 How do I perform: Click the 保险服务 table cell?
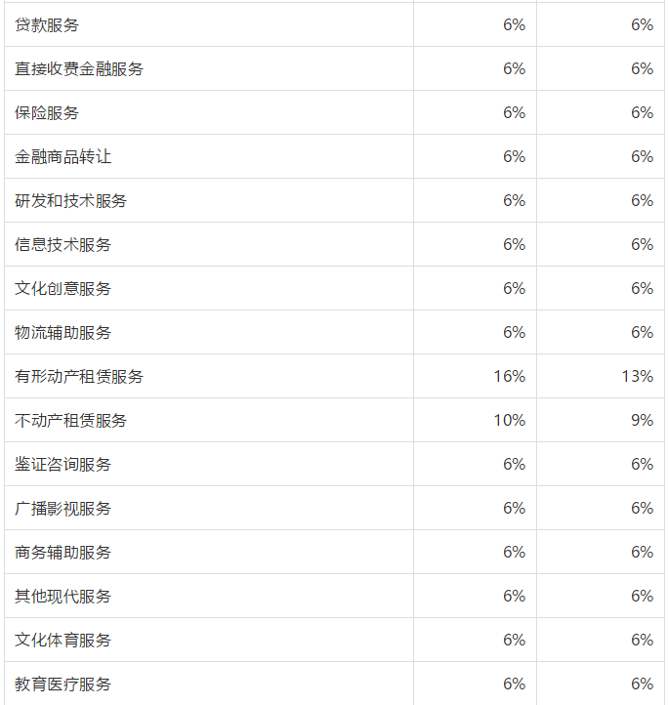47,113
